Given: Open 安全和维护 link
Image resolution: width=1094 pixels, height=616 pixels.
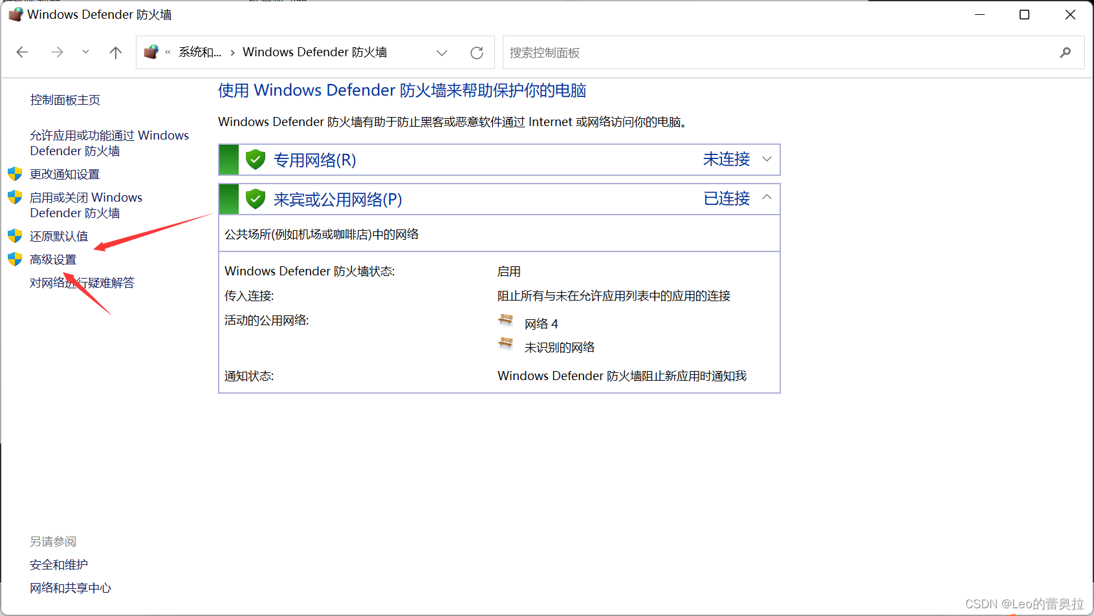Looking at the screenshot, I should click(59, 565).
